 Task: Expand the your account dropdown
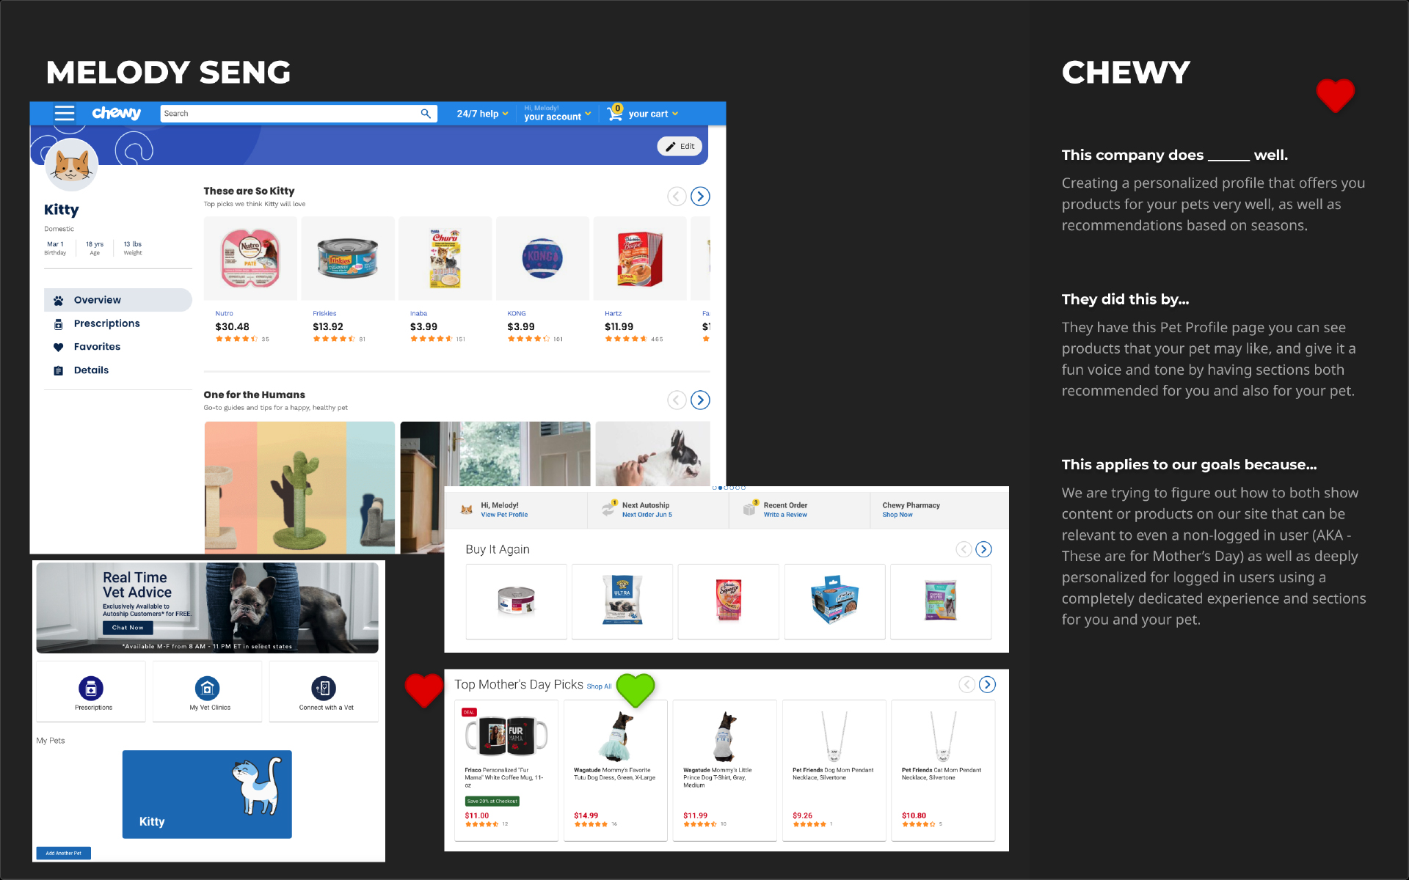554,112
